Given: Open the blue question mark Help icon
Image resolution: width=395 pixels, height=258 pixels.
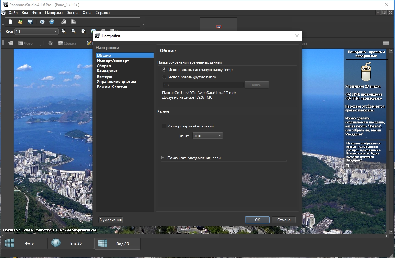Looking at the screenshot, I should [52, 22].
